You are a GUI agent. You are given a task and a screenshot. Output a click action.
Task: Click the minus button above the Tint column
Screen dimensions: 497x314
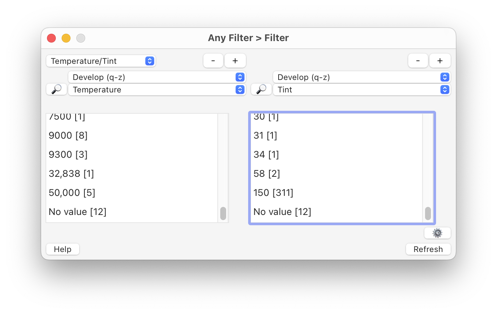(418, 61)
